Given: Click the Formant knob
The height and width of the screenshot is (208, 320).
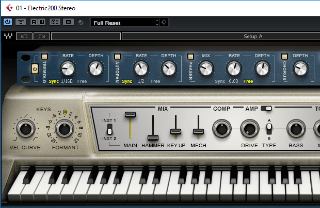Looking at the screenshot, I should coord(65,129).
